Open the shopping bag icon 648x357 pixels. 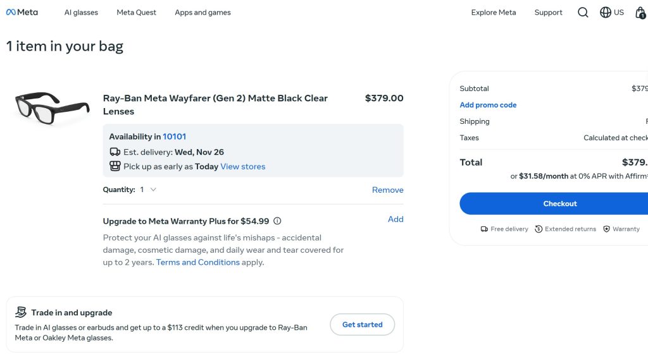click(x=640, y=13)
